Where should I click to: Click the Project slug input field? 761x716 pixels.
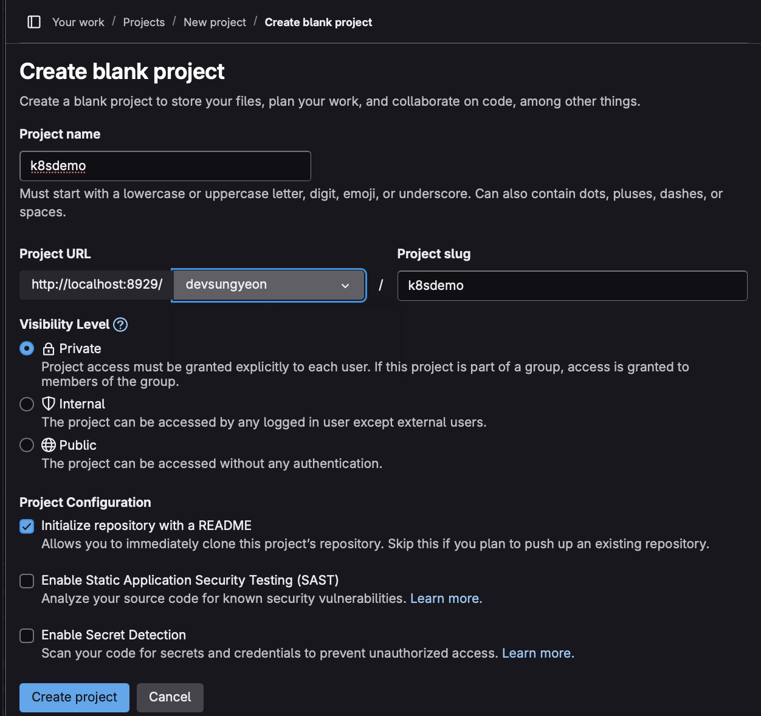[x=572, y=286]
